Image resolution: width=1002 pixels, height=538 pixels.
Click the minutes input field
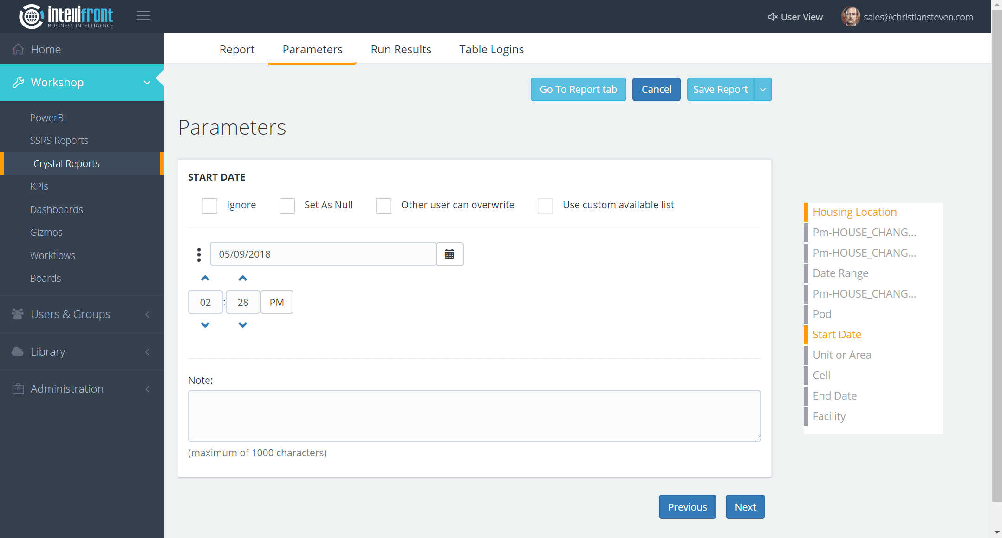[x=243, y=302]
